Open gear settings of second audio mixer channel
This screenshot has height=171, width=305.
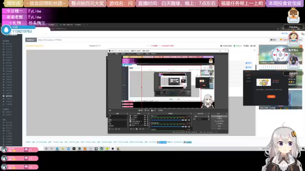point(189,127)
